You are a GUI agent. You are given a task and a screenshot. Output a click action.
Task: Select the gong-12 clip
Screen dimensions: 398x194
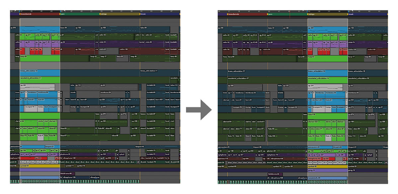click(327, 170)
